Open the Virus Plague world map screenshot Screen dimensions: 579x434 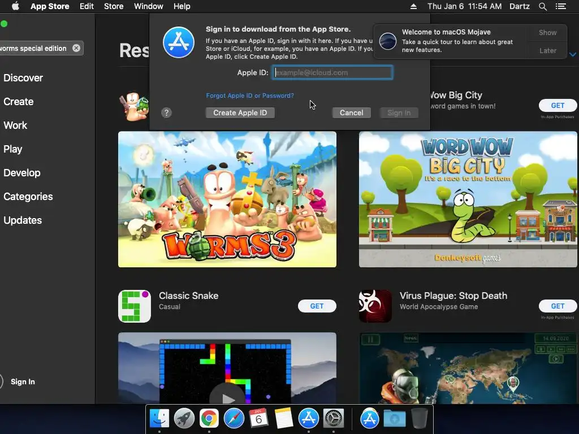(468, 368)
